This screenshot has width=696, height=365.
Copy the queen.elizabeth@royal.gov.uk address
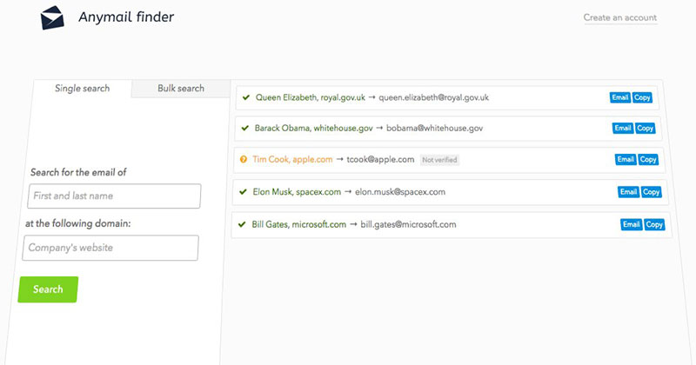642,97
